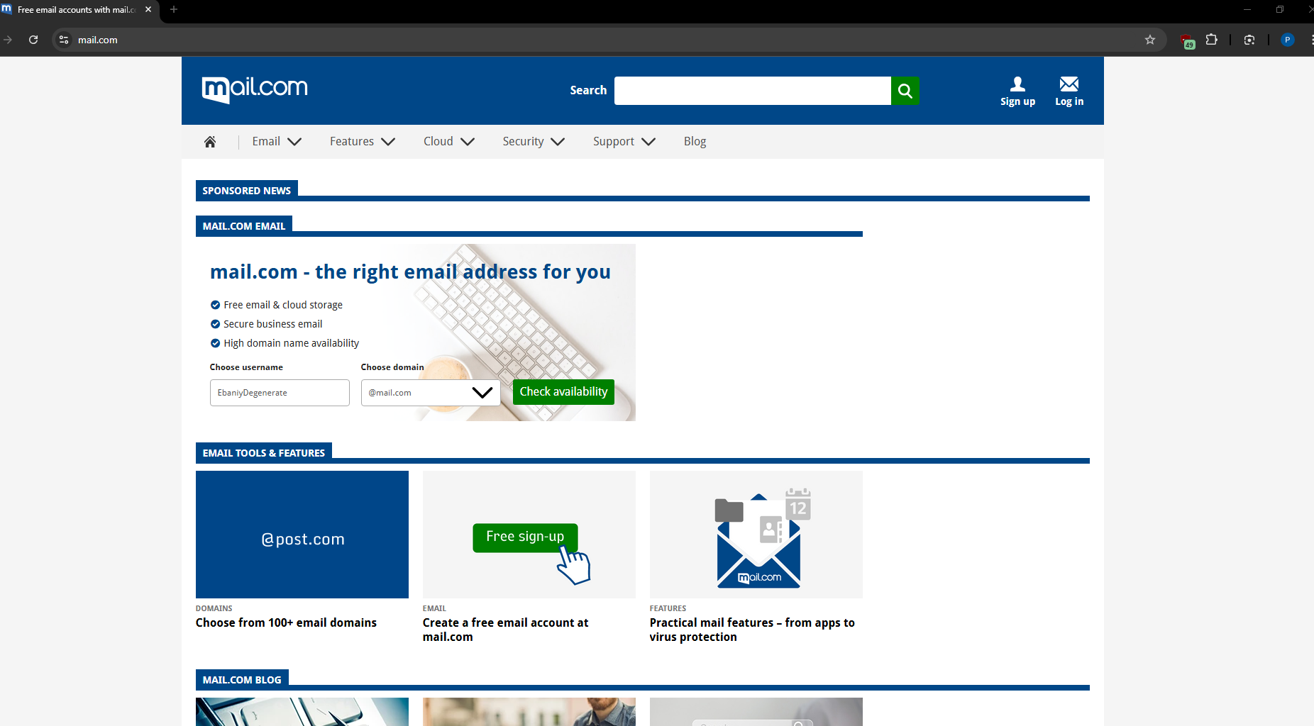Image resolution: width=1314 pixels, height=726 pixels.
Task: Expand the Cloud navigation menu
Action: [449, 142]
